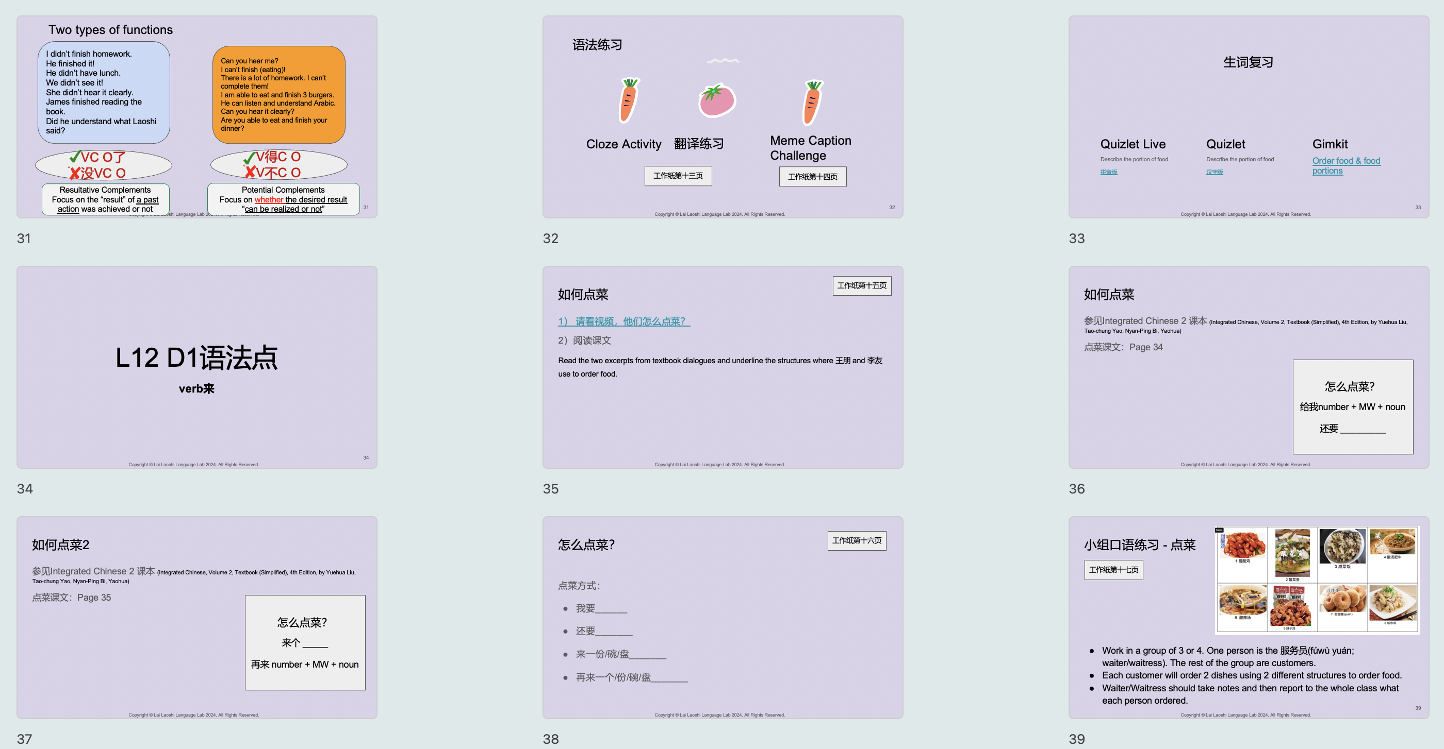Click 工作纸第十五页 label on slide 35
1444x749 pixels.
click(861, 285)
